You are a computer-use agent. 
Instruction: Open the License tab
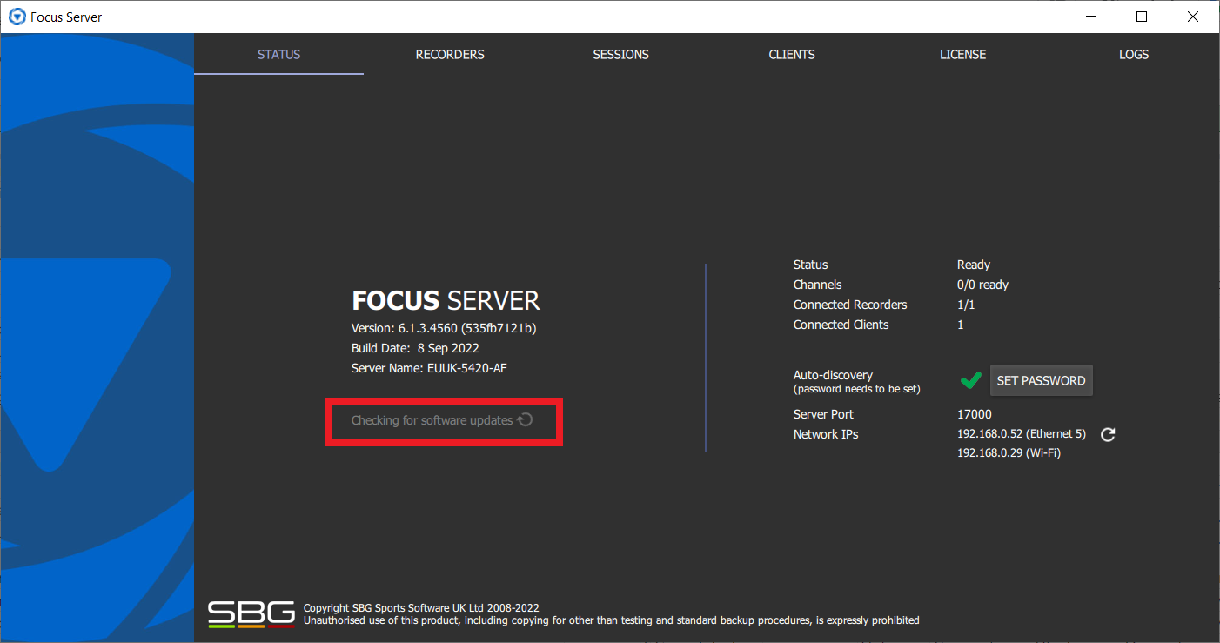[962, 54]
